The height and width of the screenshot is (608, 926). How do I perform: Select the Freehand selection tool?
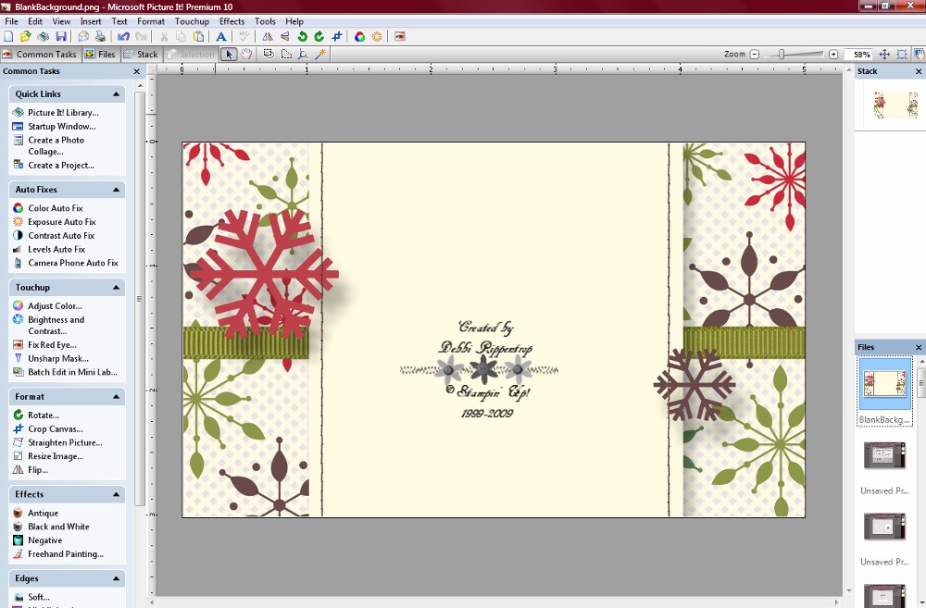point(286,55)
